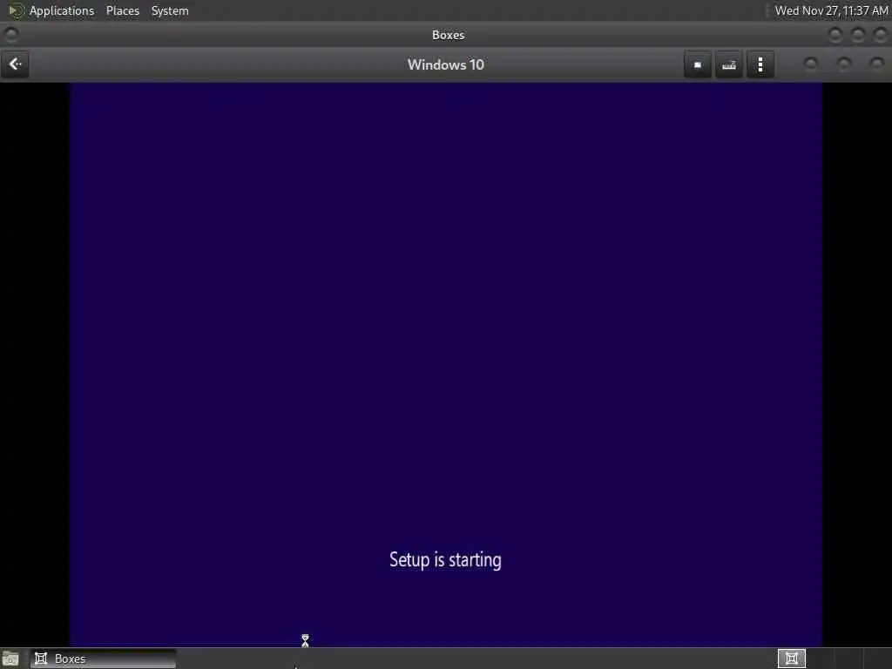Open the keyboard shortcuts sender button
Screen dimensions: 892x669
point(729,64)
